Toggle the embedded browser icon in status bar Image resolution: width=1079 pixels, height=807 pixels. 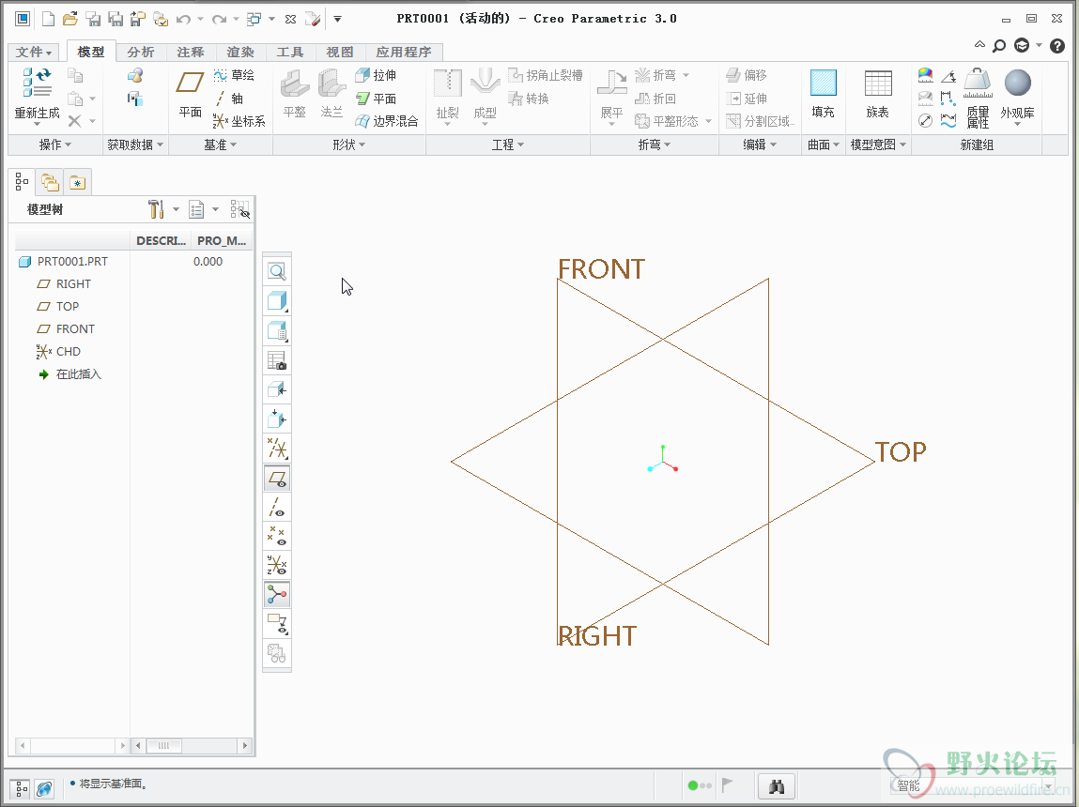tap(45, 788)
